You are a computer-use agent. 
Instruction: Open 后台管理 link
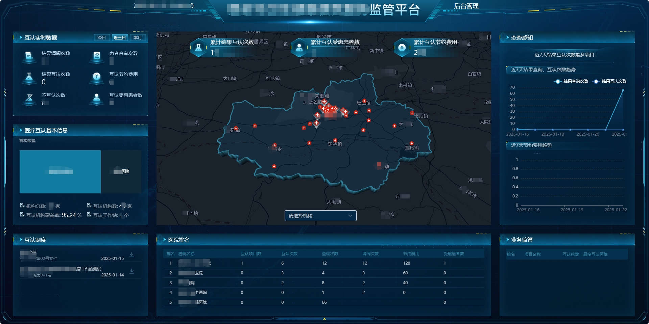pos(466,6)
